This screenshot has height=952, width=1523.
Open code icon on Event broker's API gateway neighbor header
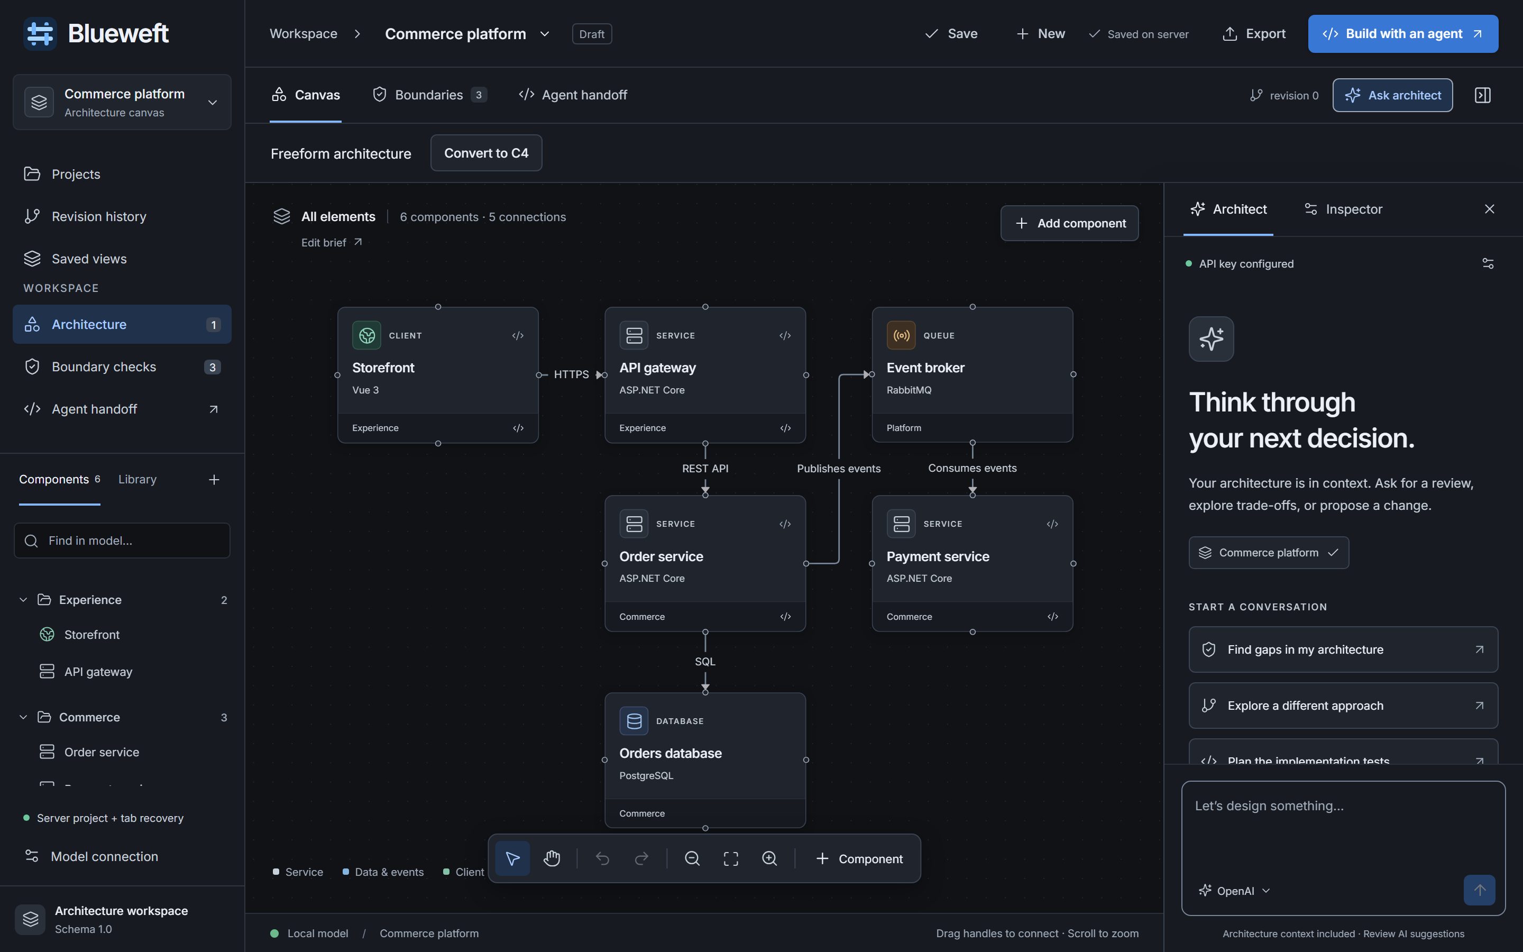click(x=785, y=336)
